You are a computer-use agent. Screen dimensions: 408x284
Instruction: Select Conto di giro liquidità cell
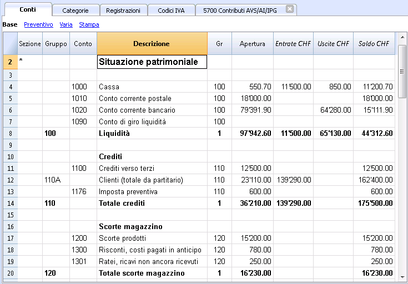152,121
